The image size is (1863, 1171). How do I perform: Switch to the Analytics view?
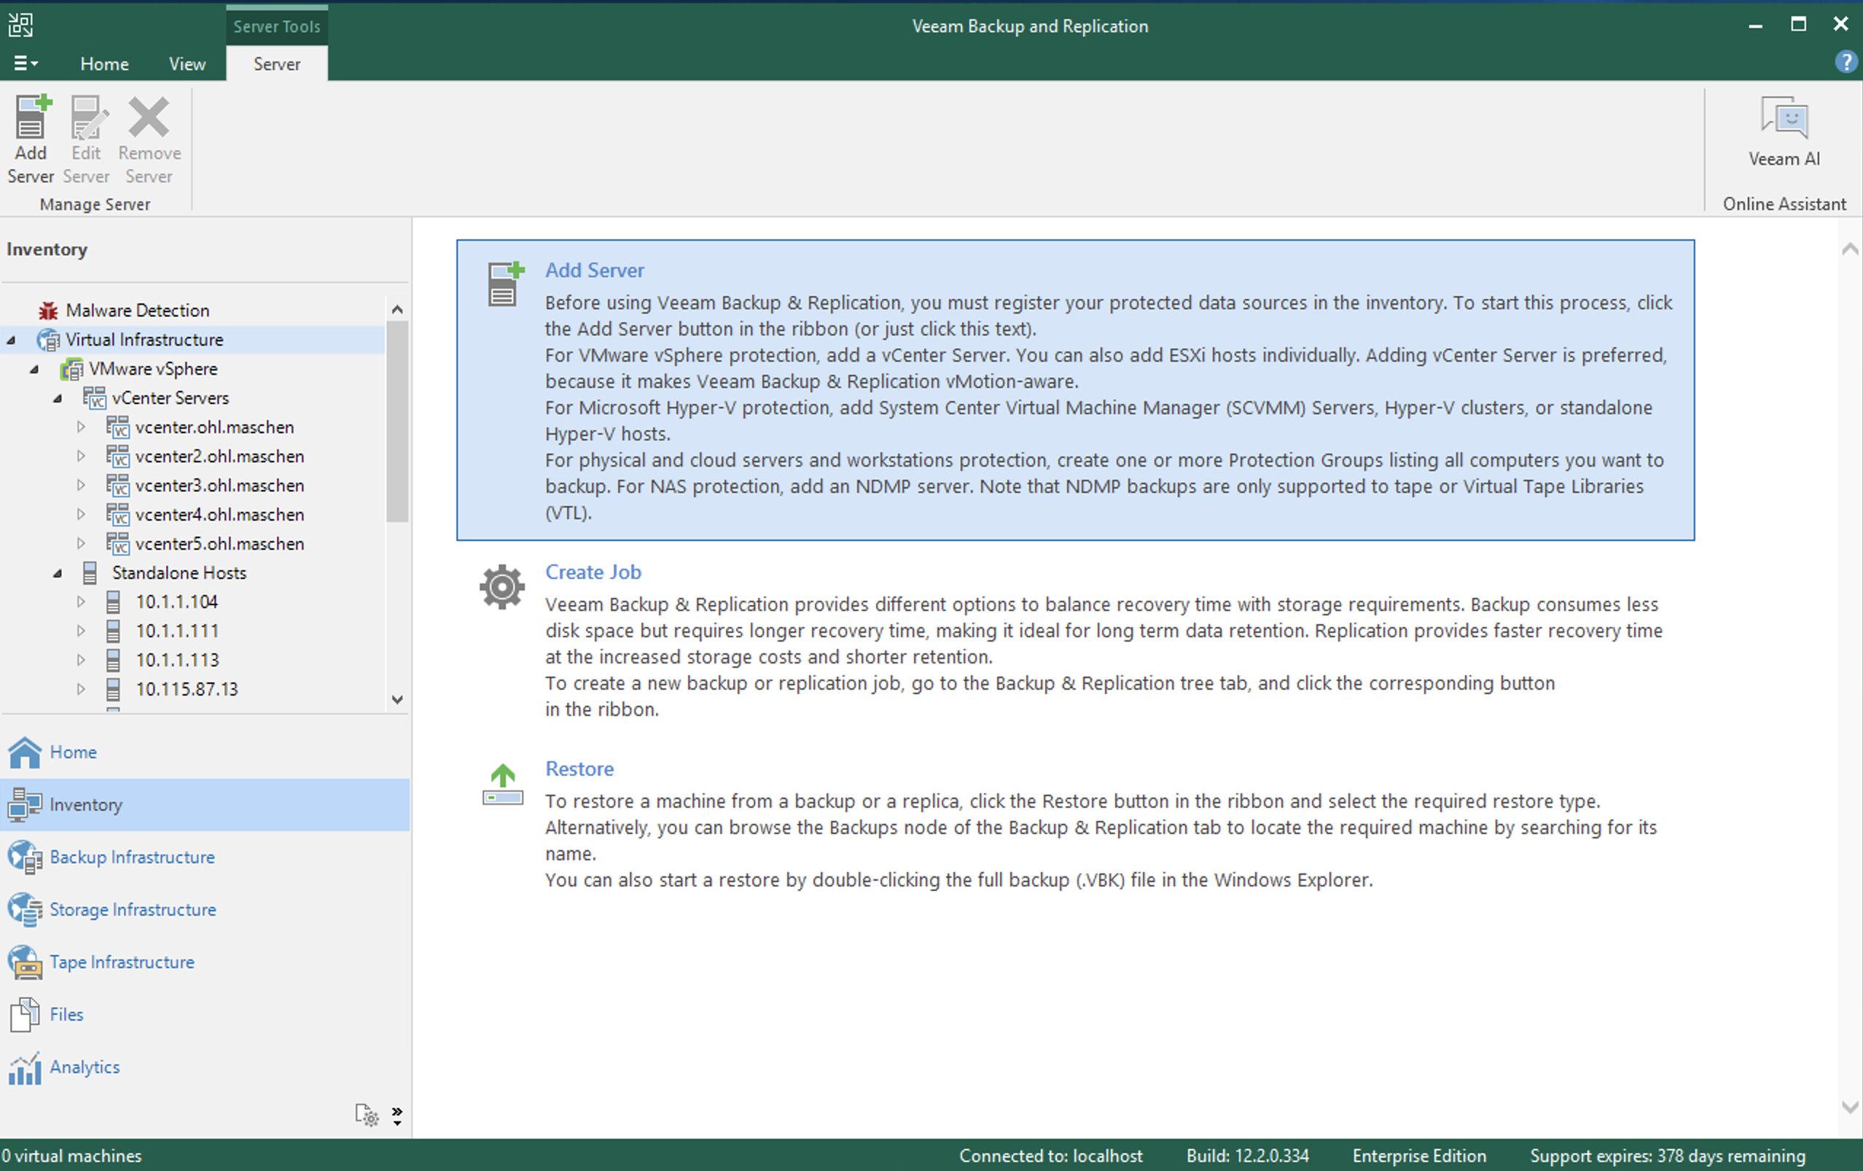pos(85,1067)
